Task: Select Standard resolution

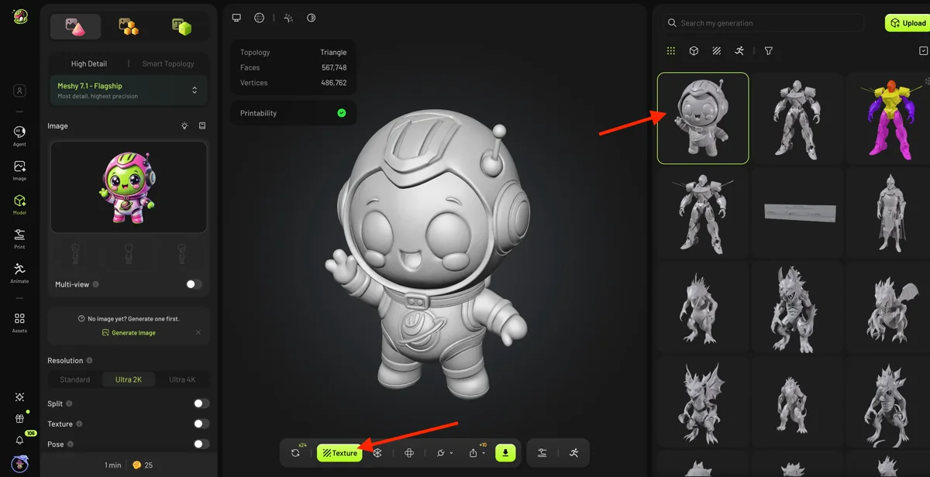Action: click(75, 379)
